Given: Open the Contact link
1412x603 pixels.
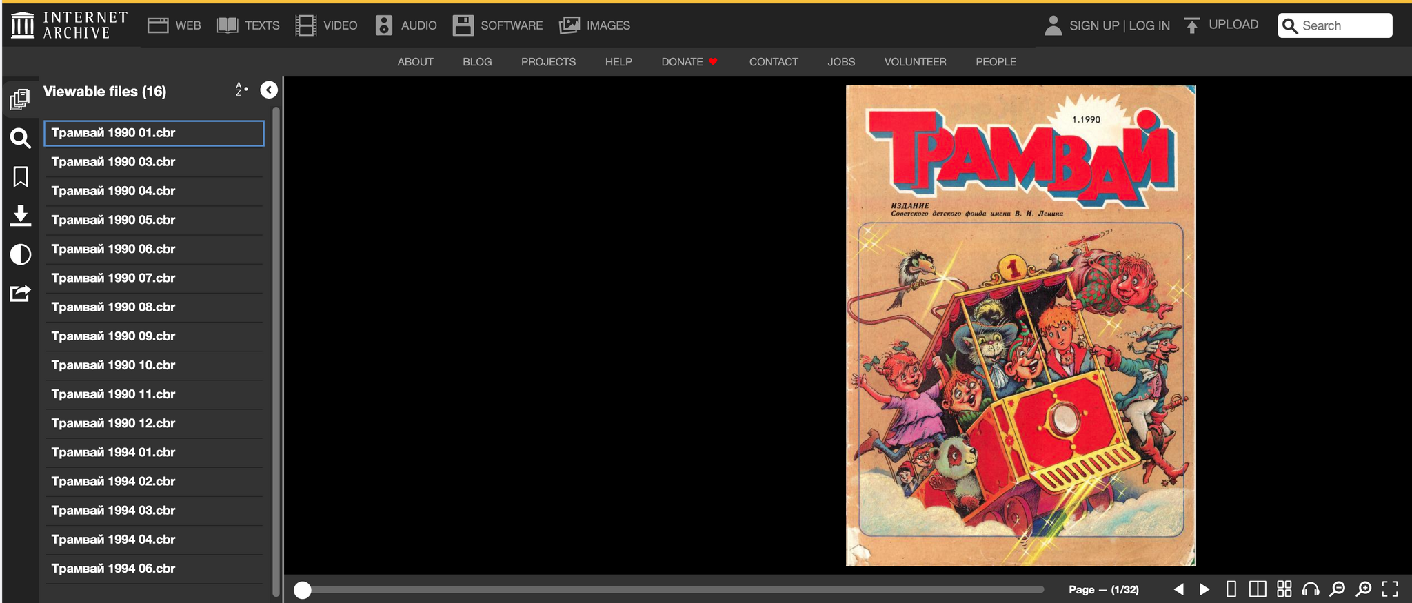Looking at the screenshot, I should [x=774, y=62].
